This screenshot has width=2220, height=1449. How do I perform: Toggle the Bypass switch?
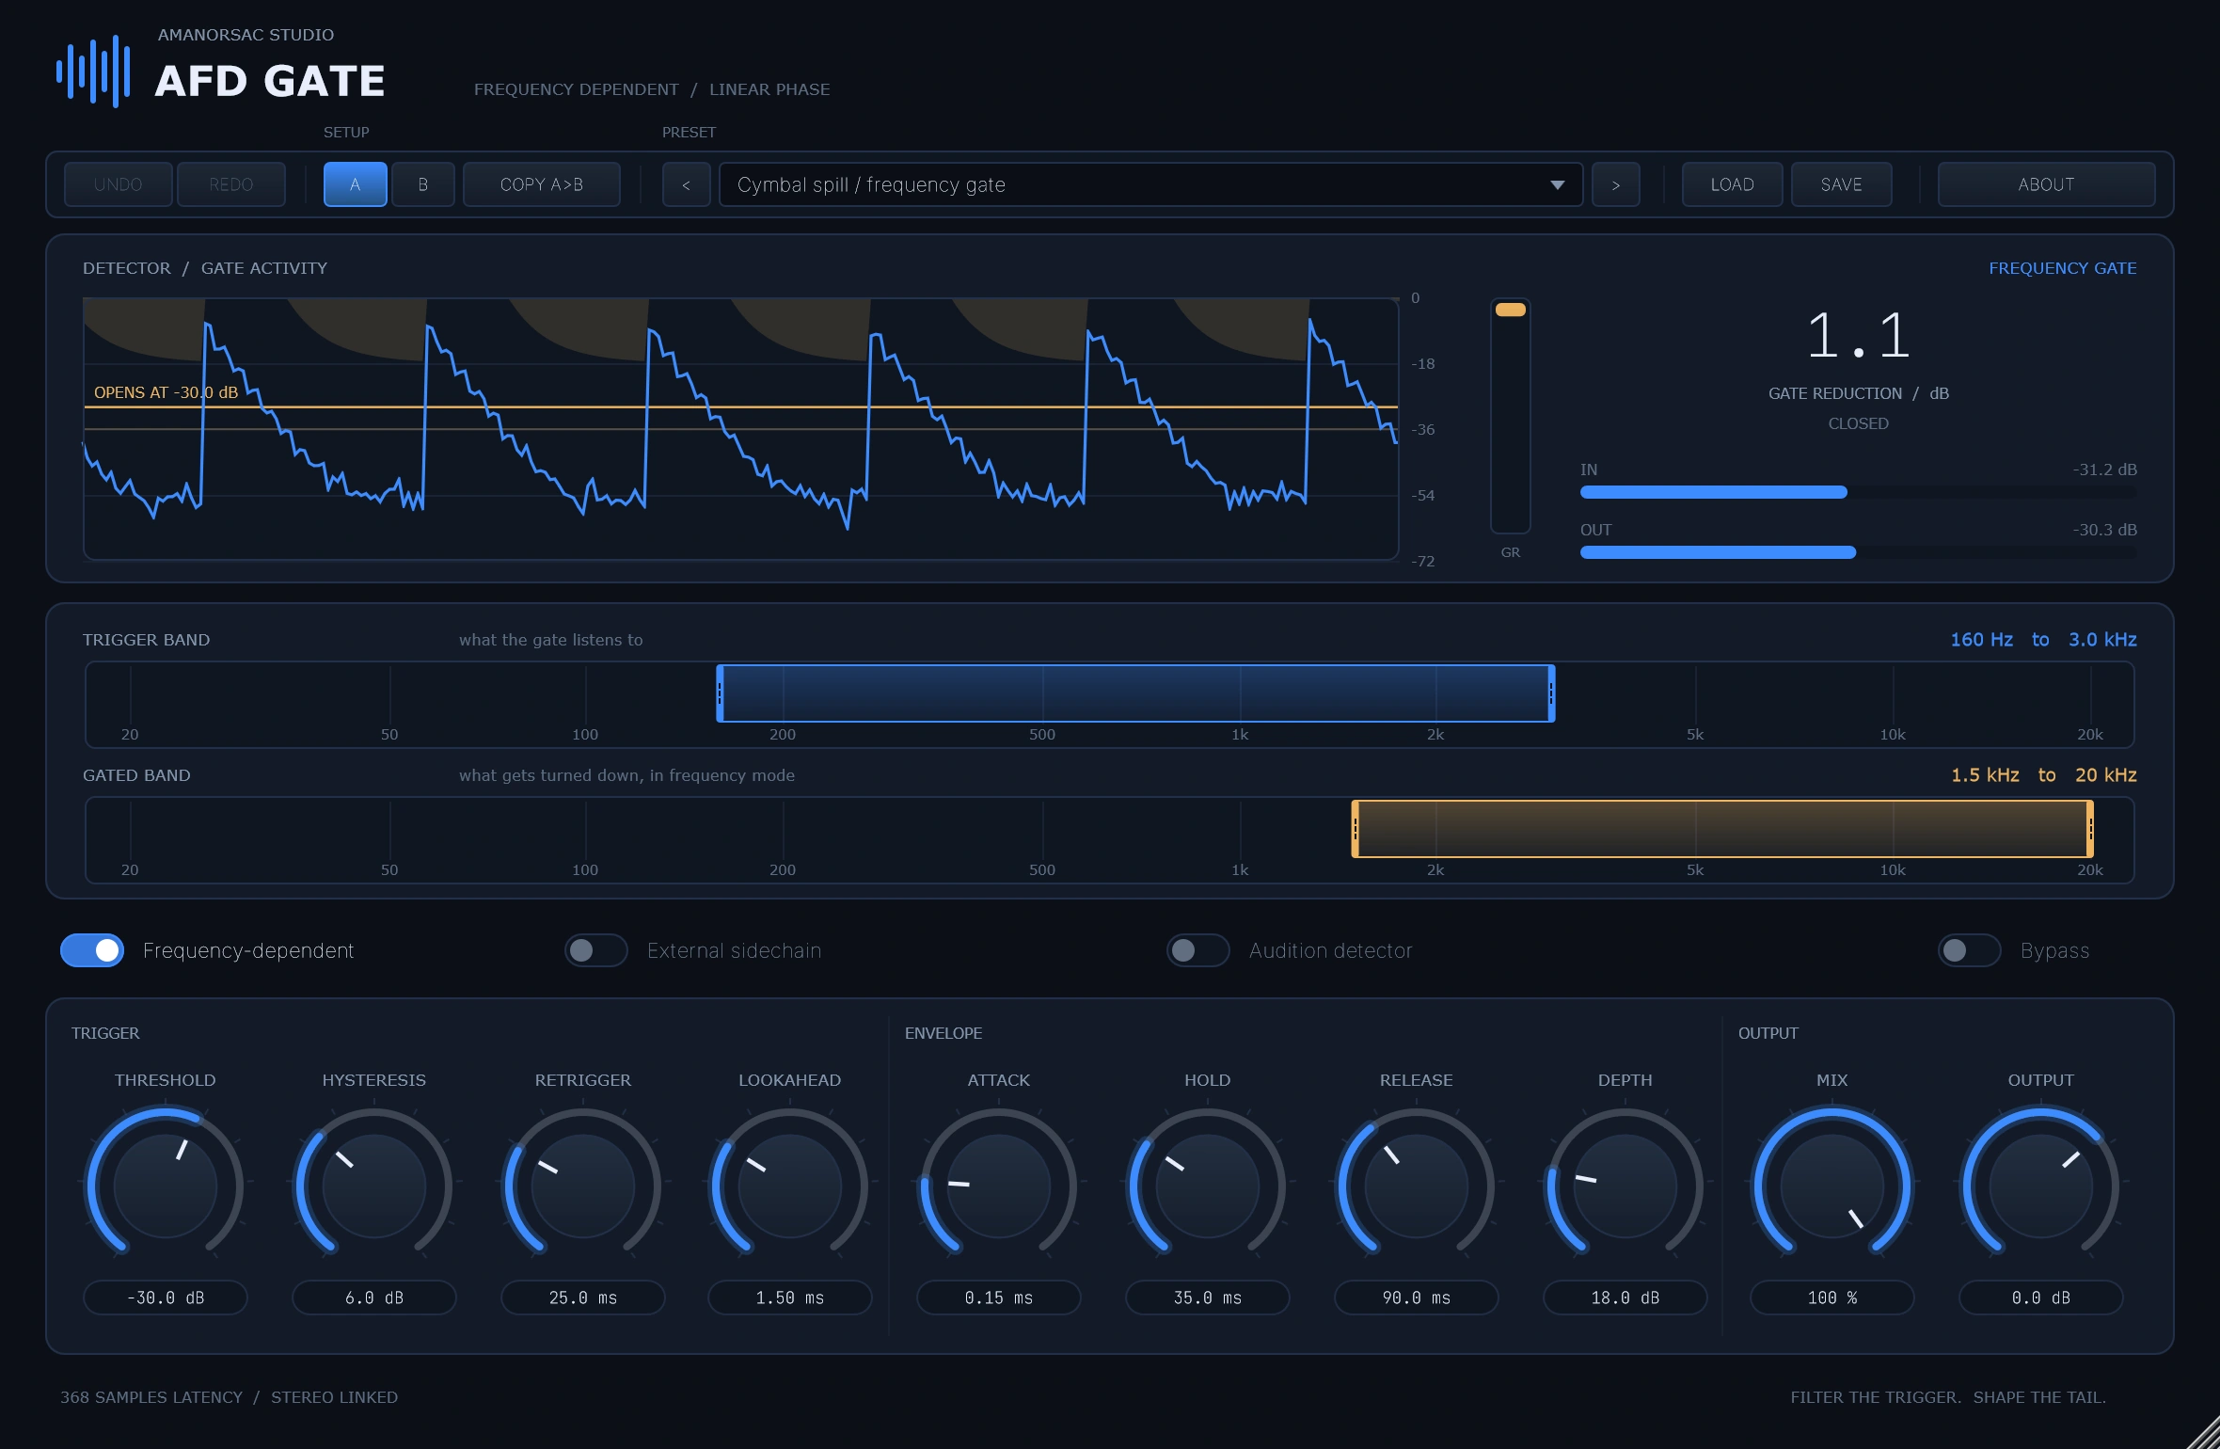click(x=1970, y=950)
